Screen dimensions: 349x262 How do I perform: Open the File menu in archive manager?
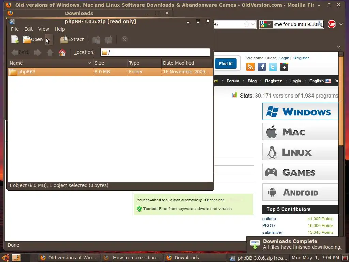tap(15, 29)
